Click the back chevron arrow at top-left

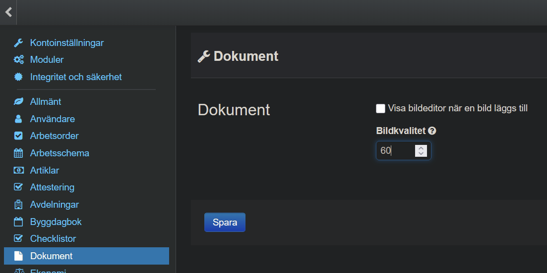click(x=8, y=12)
